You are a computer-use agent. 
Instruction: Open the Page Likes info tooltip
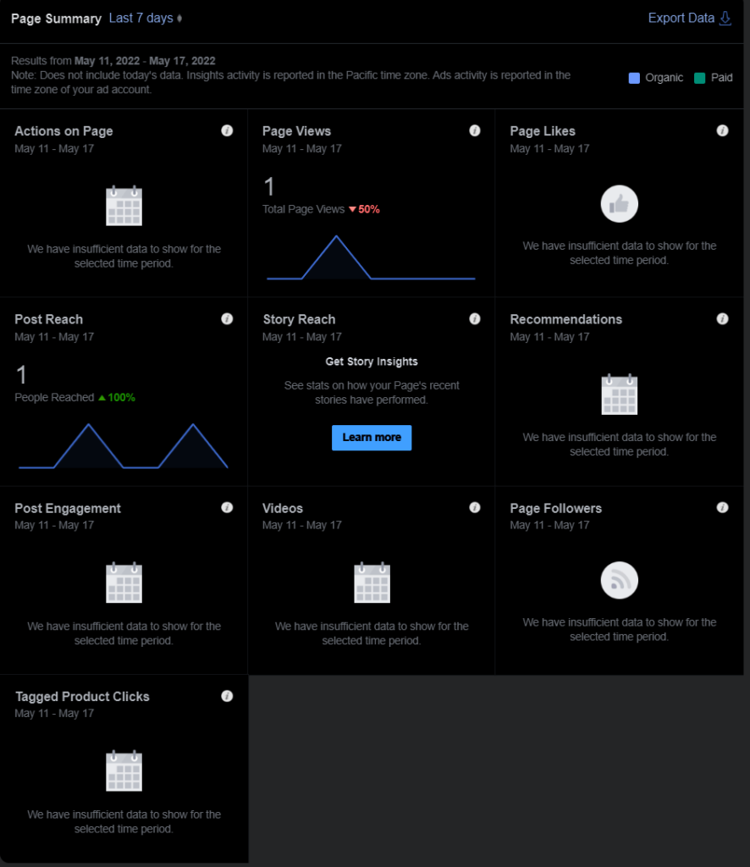(722, 130)
